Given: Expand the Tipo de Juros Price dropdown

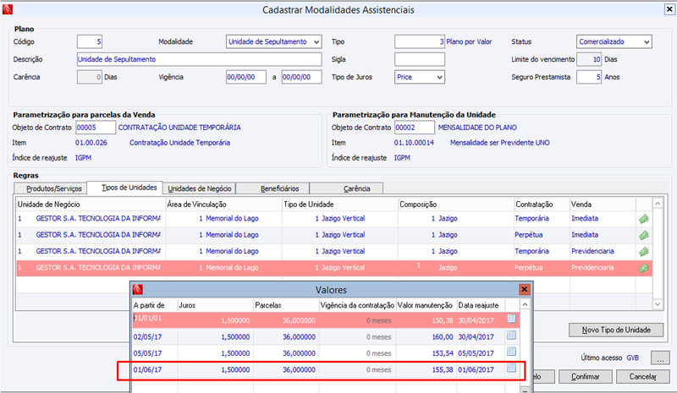Looking at the screenshot, I should 439,77.
